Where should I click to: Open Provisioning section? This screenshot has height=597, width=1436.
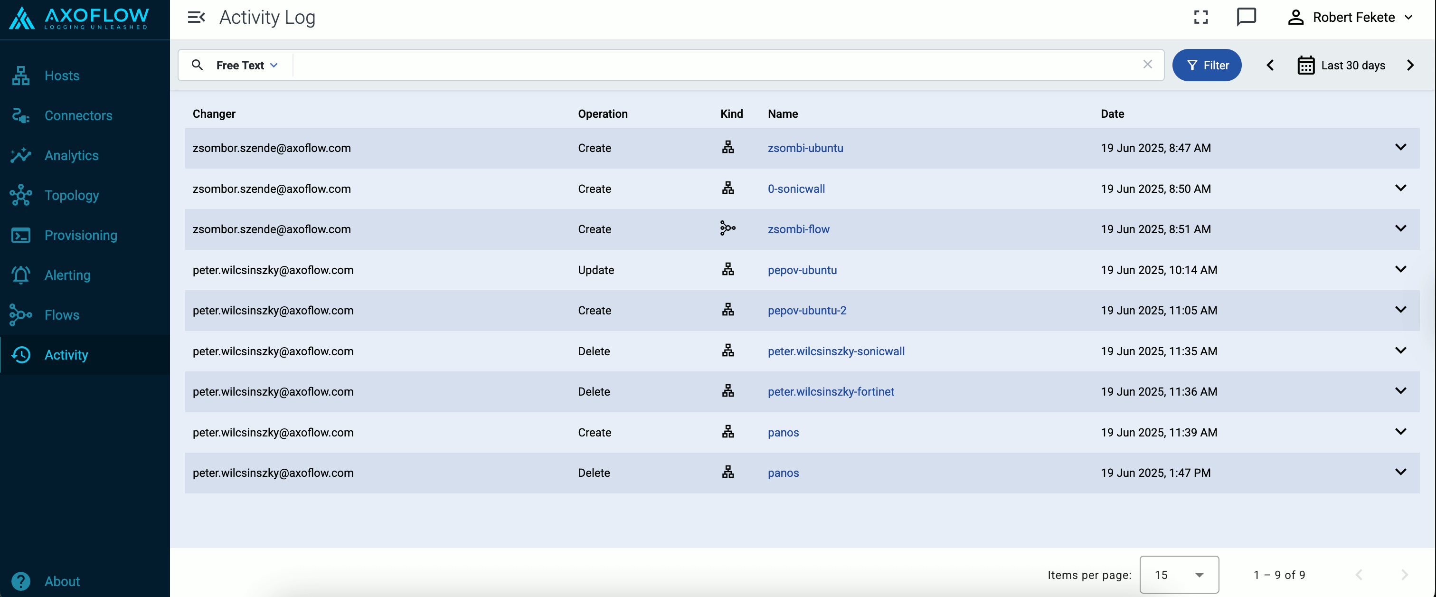[85, 235]
